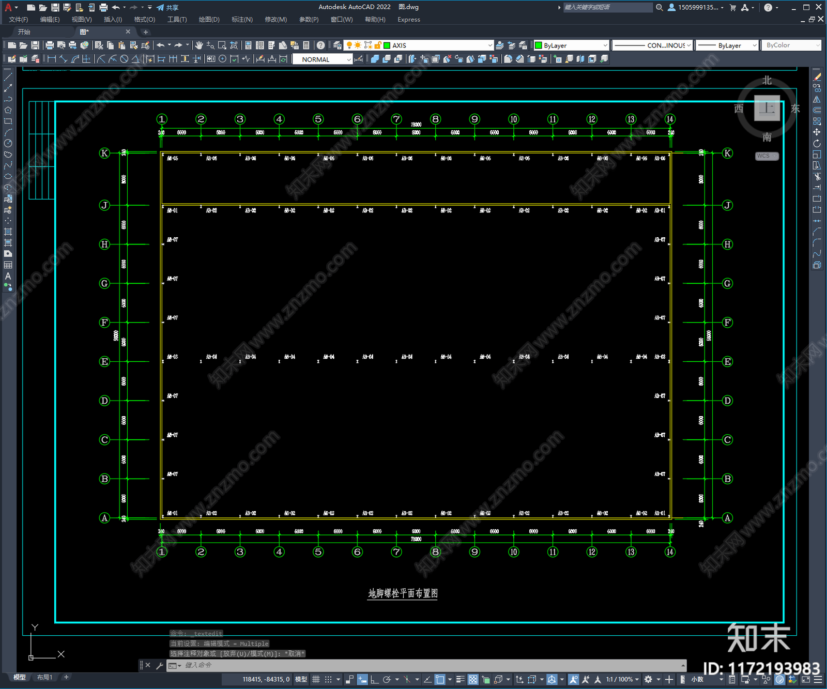Viewport: 827px width, 689px height.
Task: Open the WCS coordinate system dropdown
Action: tap(767, 156)
